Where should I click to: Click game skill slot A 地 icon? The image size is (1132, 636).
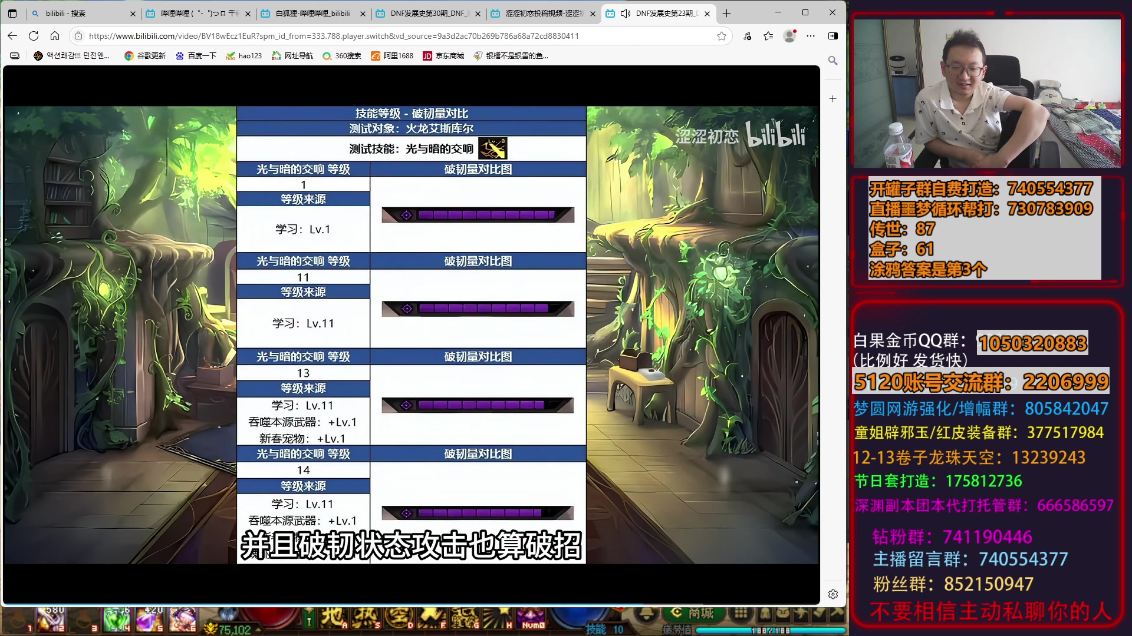tap(333, 617)
